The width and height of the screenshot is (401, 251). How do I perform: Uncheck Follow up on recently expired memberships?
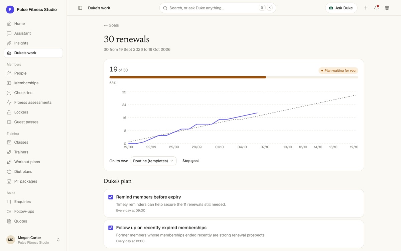tap(111, 228)
